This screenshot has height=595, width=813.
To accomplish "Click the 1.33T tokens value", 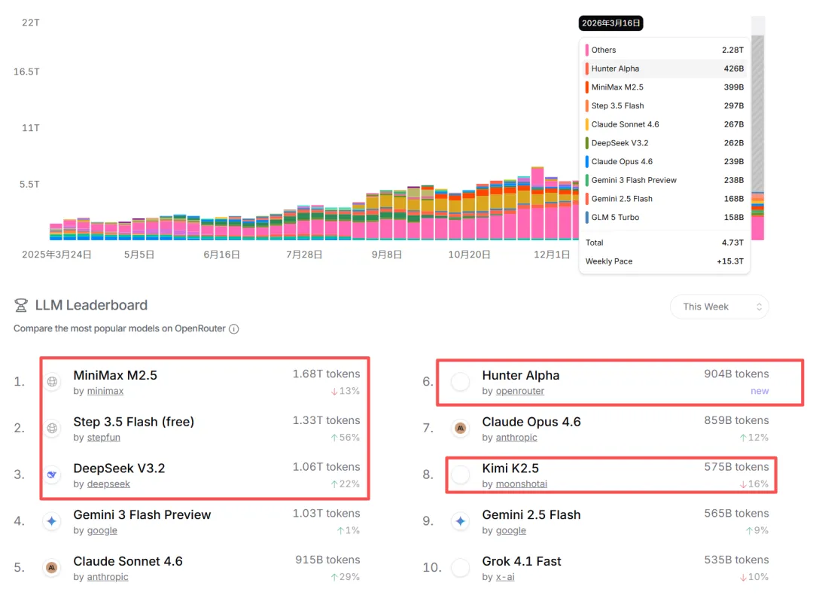I will pyautogui.click(x=326, y=420).
